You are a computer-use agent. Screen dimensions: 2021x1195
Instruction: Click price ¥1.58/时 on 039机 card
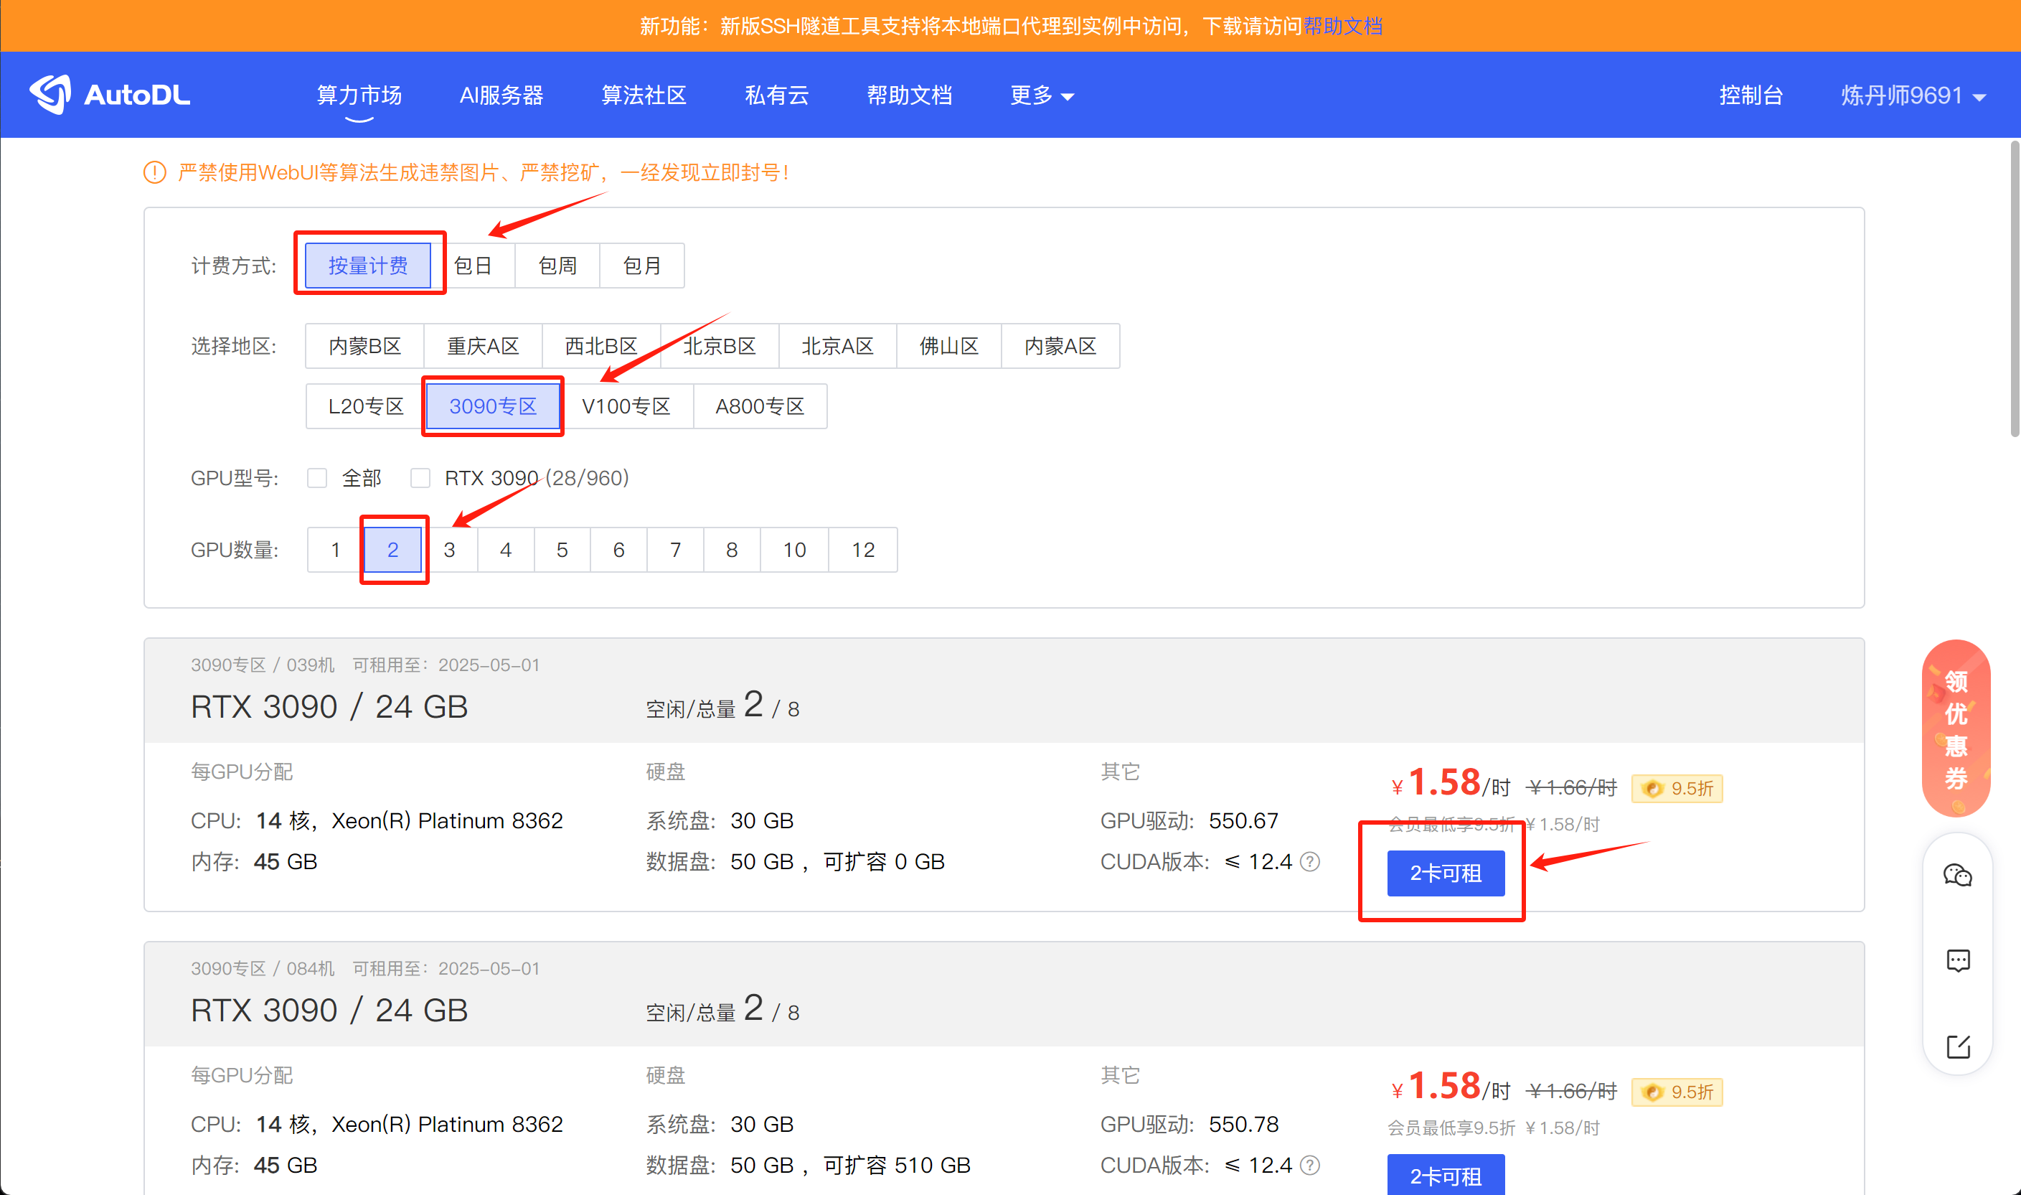(1451, 784)
